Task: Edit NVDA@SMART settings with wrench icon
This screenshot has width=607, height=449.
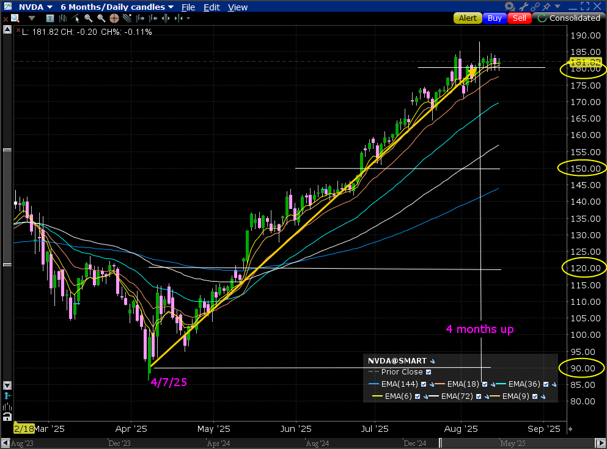Action: pos(432,361)
